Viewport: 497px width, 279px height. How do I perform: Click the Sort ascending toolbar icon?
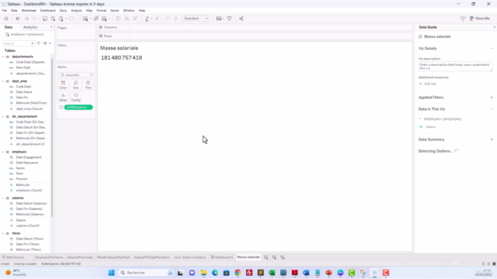127,19
